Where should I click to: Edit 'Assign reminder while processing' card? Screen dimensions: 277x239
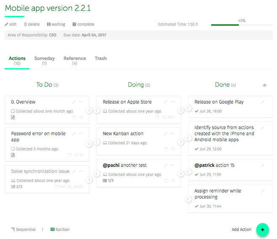point(263,191)
